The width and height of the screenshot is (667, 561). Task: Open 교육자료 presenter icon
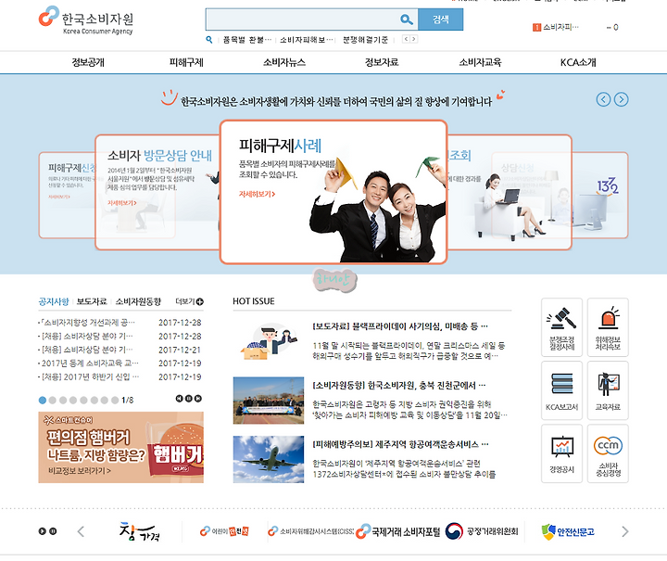(608, 390)
